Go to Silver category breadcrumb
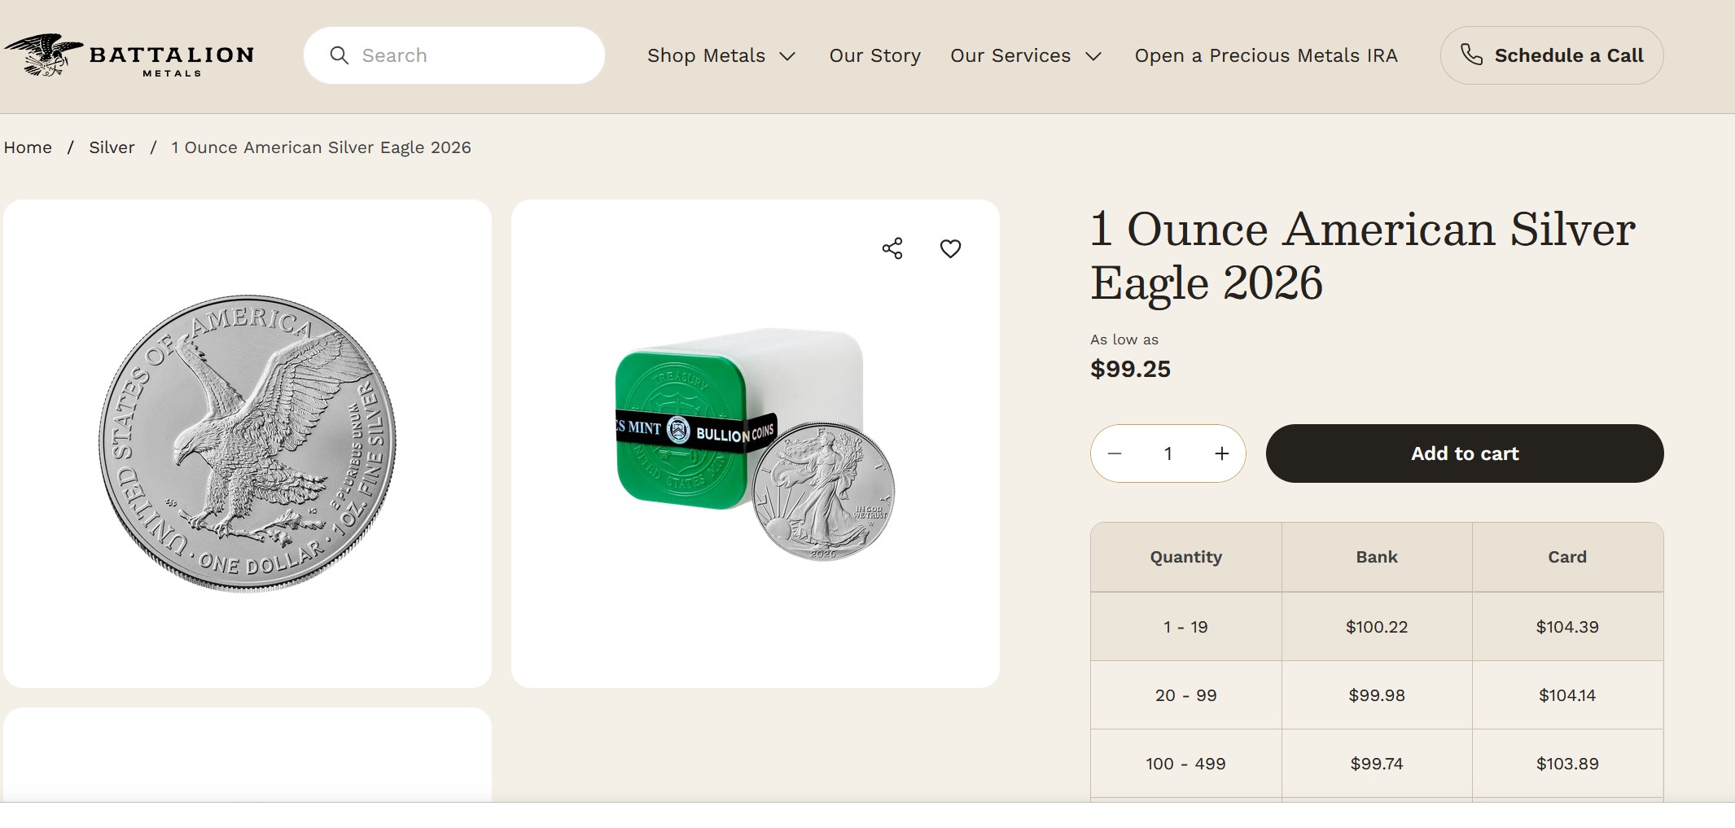The width and height of the screenshot is (1735, 828). click(112, 147)
